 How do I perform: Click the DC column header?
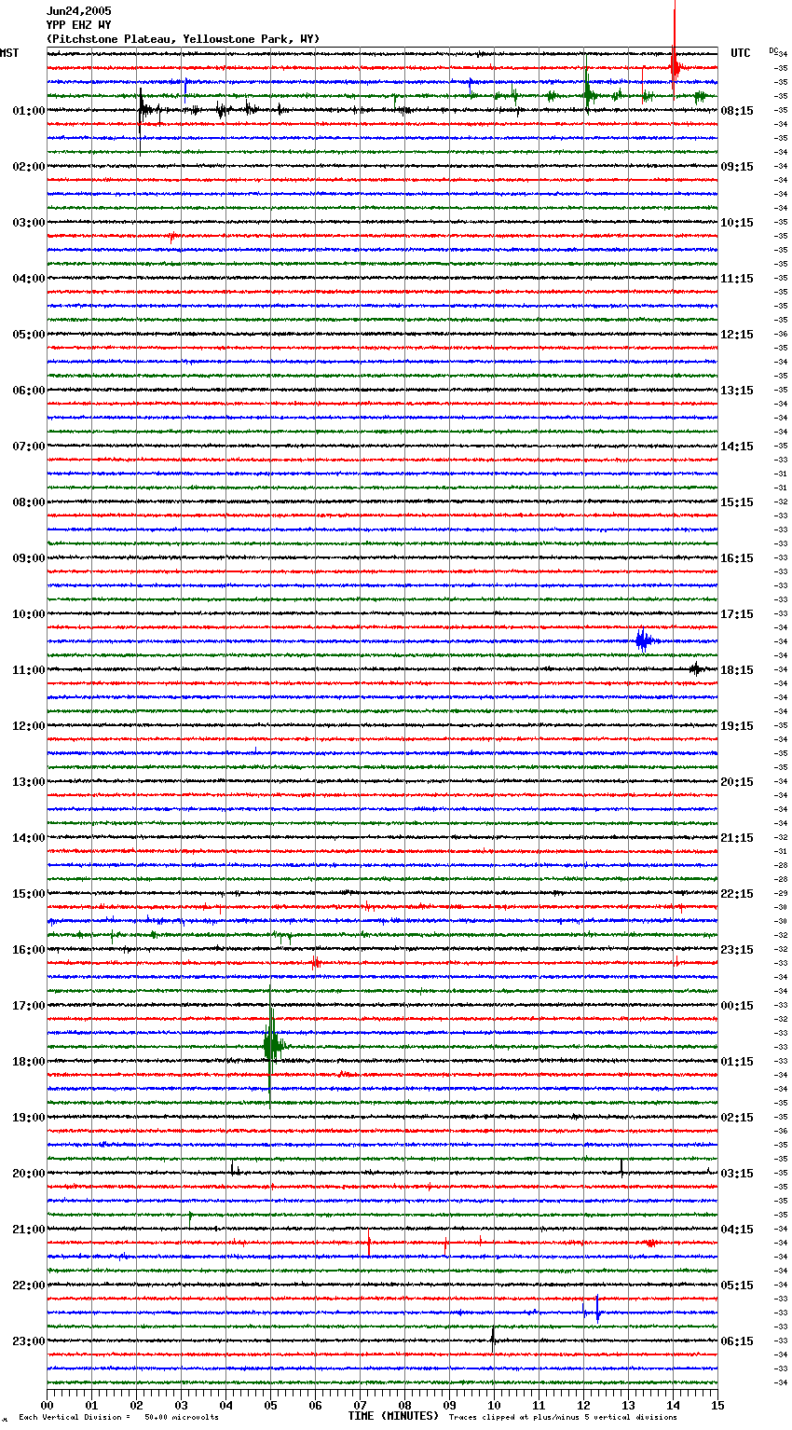773,50
